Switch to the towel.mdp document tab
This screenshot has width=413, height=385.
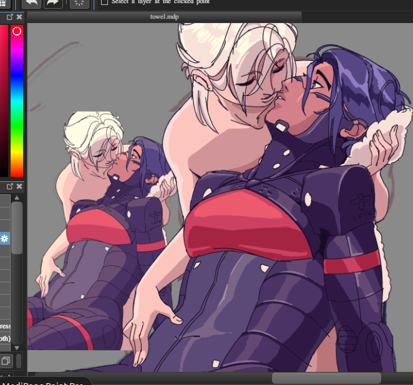tap(164, 17)
